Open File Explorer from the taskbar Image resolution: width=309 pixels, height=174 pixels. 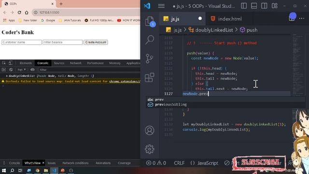[x=46, y=171]
